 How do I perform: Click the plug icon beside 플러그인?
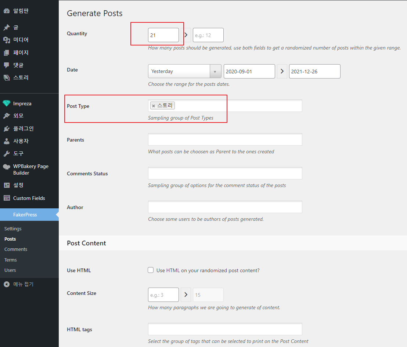coord(7,128)
